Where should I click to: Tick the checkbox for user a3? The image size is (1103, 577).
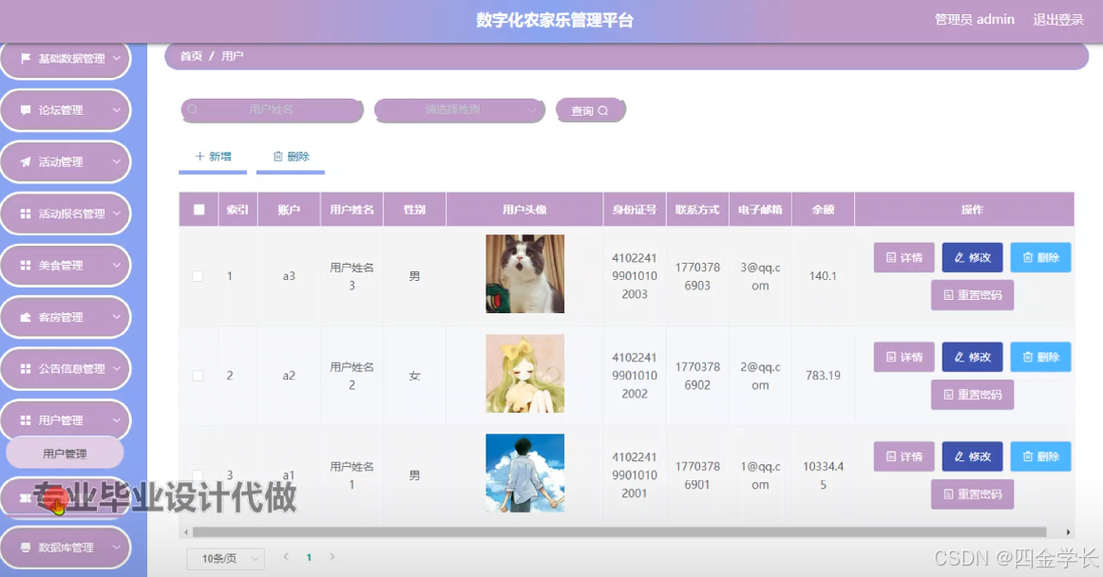pos(198,275)
